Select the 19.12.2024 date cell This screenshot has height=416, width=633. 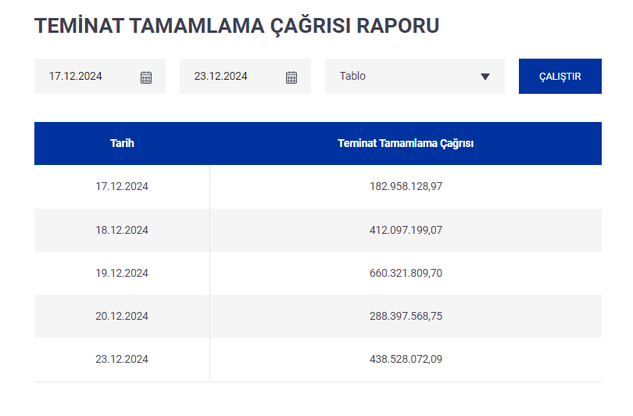pyautogui.click(x=122, y=274)
